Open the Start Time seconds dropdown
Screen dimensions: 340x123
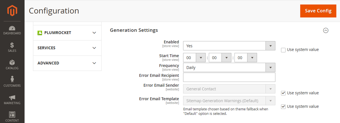pyautogui.click(x=246, y=58)
